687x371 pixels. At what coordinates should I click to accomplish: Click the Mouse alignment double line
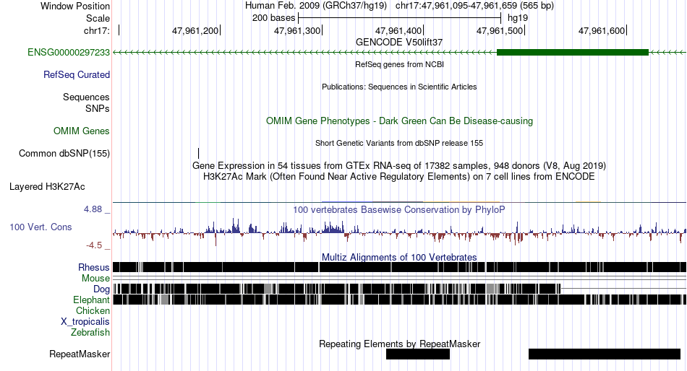click(x=400, y=278)
